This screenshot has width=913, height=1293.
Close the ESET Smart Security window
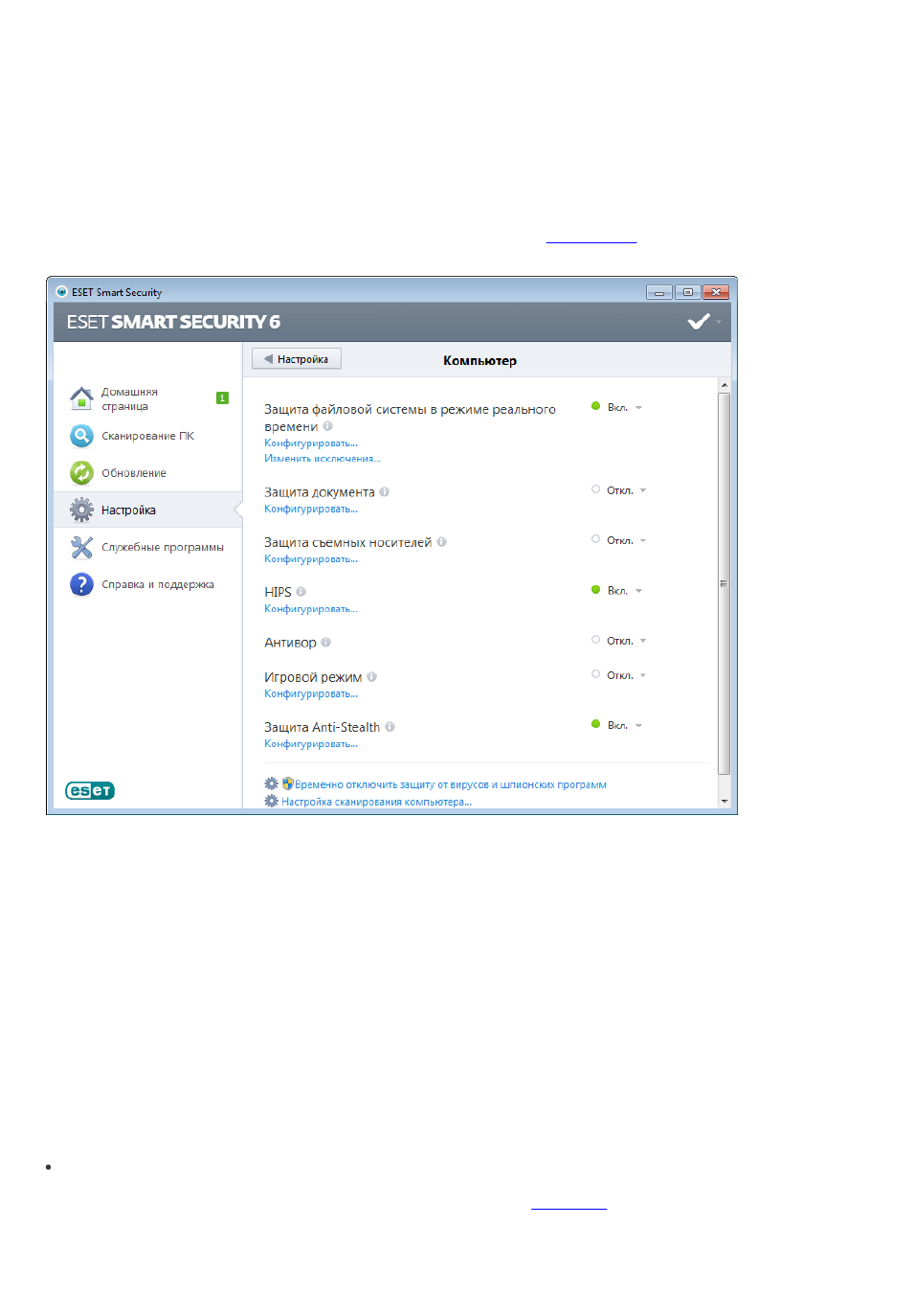[716, 292]
